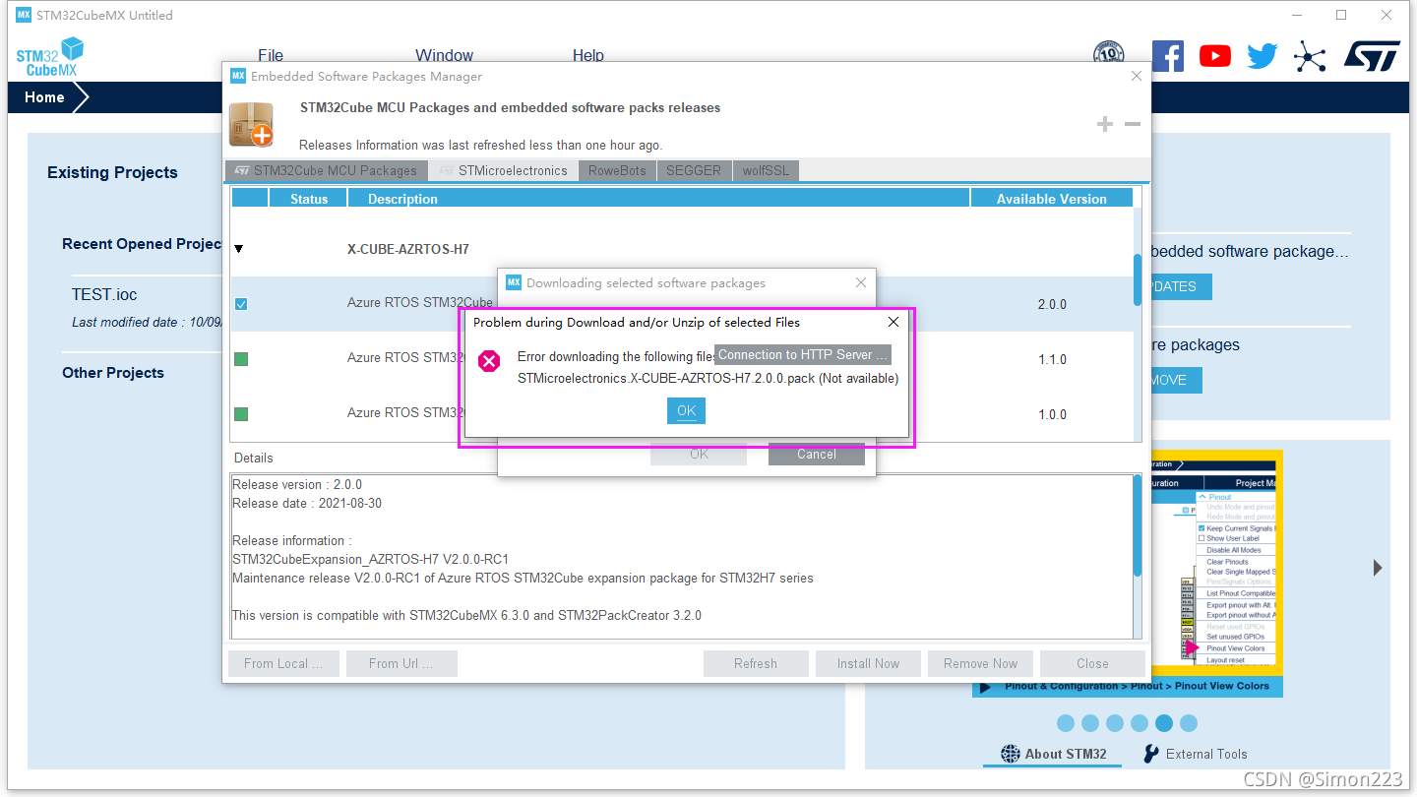Confirm the error dialog with the blue OK button
The width and height of the screenshot is (1417, 797).
point(686,410)
